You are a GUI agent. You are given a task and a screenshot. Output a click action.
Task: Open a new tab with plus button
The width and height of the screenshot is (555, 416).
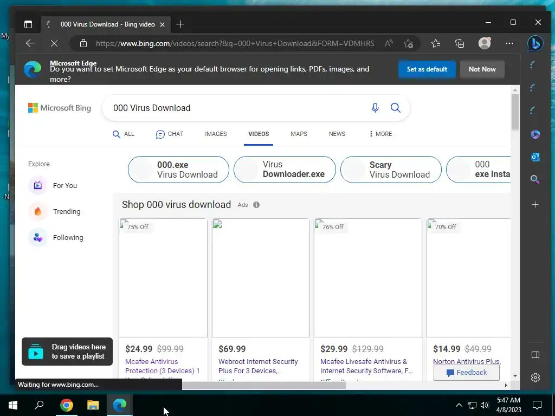click(180, 24)
